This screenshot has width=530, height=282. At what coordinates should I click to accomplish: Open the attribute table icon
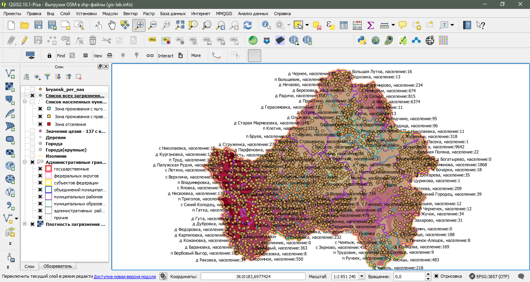344,25
